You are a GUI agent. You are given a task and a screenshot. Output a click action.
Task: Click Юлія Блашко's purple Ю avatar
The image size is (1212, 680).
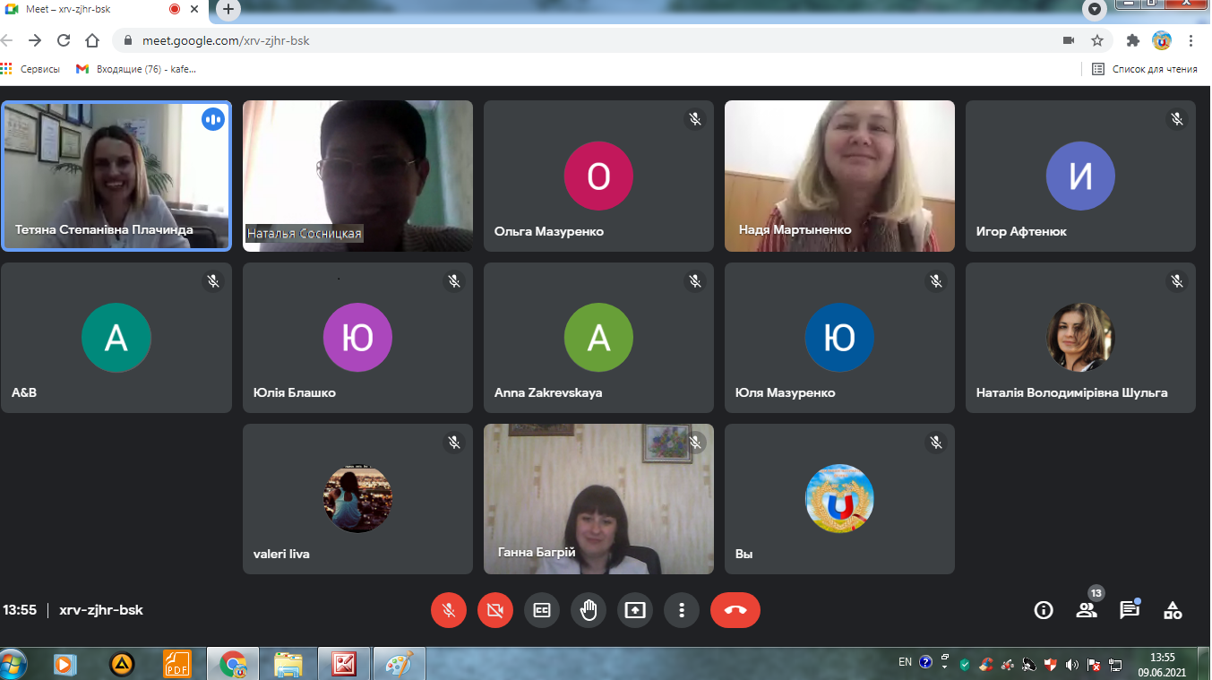pos(357,338)
